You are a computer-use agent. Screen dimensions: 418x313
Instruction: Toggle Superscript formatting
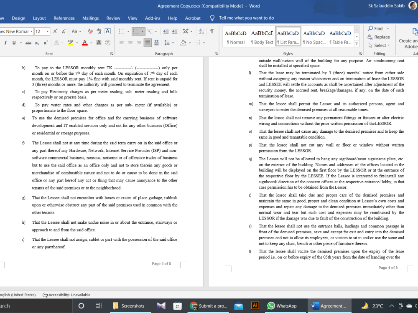click(x=46, y=43)
